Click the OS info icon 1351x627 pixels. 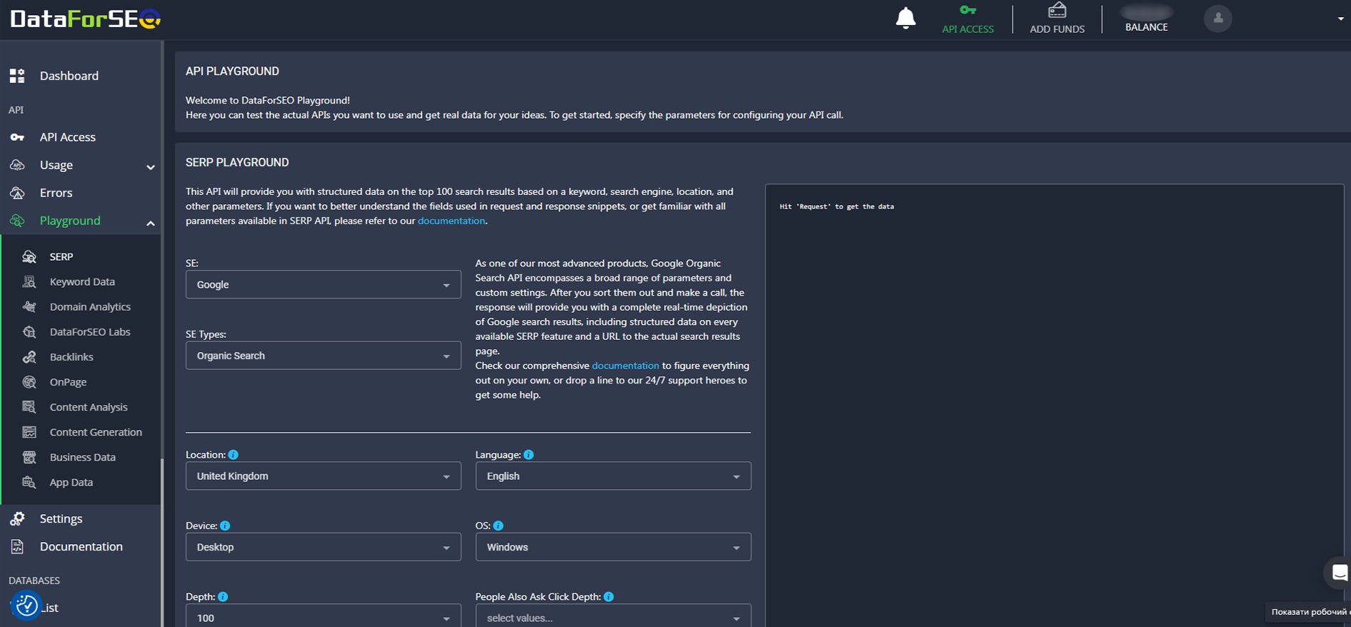tap(498, 526)
